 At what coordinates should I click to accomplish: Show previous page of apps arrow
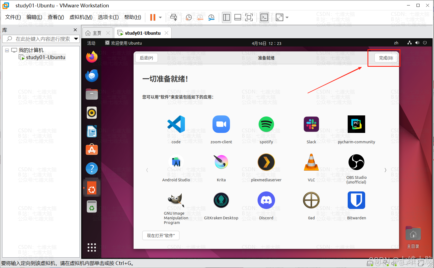pyautogui.click(x=147, y=170)
